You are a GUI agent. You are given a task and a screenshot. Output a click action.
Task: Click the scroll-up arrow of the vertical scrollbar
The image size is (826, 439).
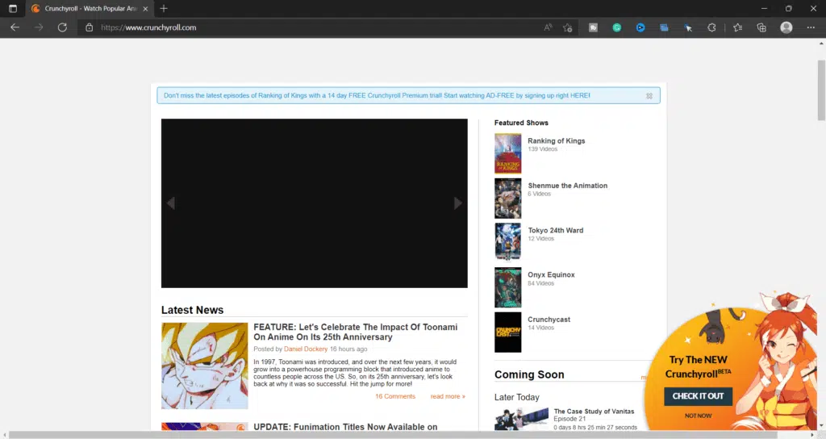[821, 43]
